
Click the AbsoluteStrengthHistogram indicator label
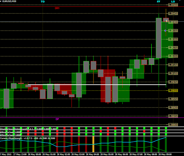tap(29, 129)
